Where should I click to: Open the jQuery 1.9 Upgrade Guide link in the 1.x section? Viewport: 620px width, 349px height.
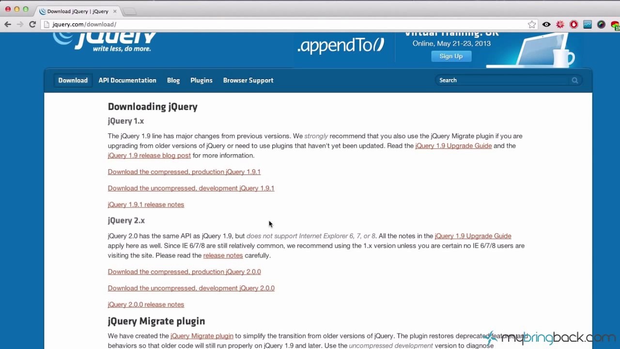[453, 146]
